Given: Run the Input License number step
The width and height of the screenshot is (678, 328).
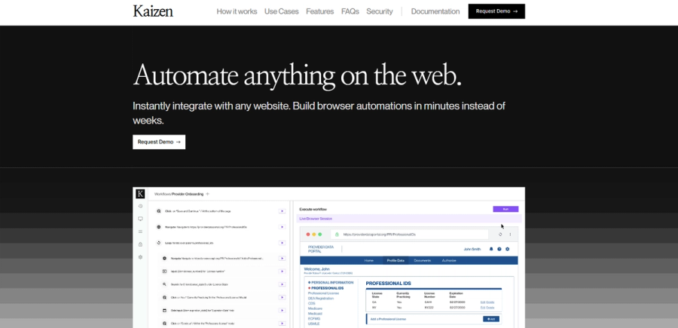Looking at the screenshot, I should click(282, 271).
